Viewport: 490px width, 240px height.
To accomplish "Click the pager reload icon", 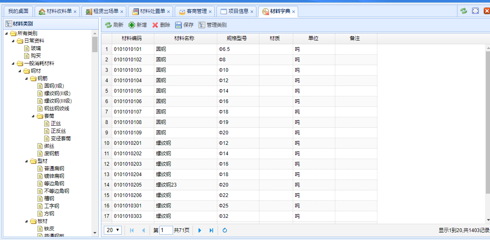I will [x=225, y=230].
